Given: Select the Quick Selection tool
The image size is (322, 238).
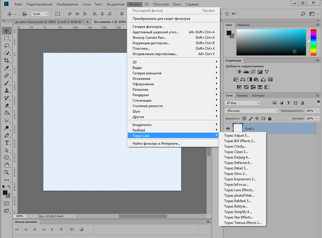Looking at the screenshot, I should 7,53.
